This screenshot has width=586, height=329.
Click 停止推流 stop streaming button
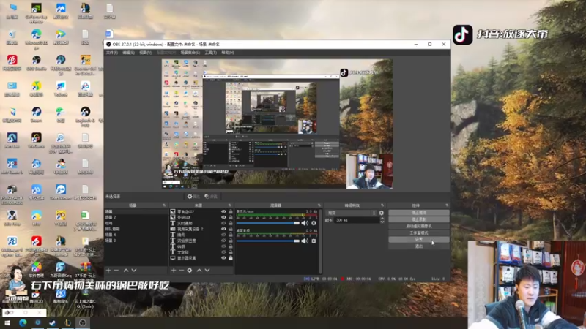[418, 213]
